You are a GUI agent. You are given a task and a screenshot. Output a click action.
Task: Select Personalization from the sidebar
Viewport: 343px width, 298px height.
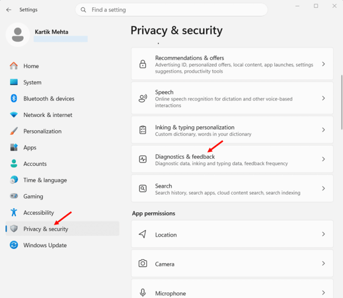click(42, 131)
